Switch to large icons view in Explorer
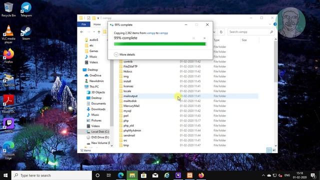The height and width of the screenshot is (180, 320). click(x=274, y=150)
